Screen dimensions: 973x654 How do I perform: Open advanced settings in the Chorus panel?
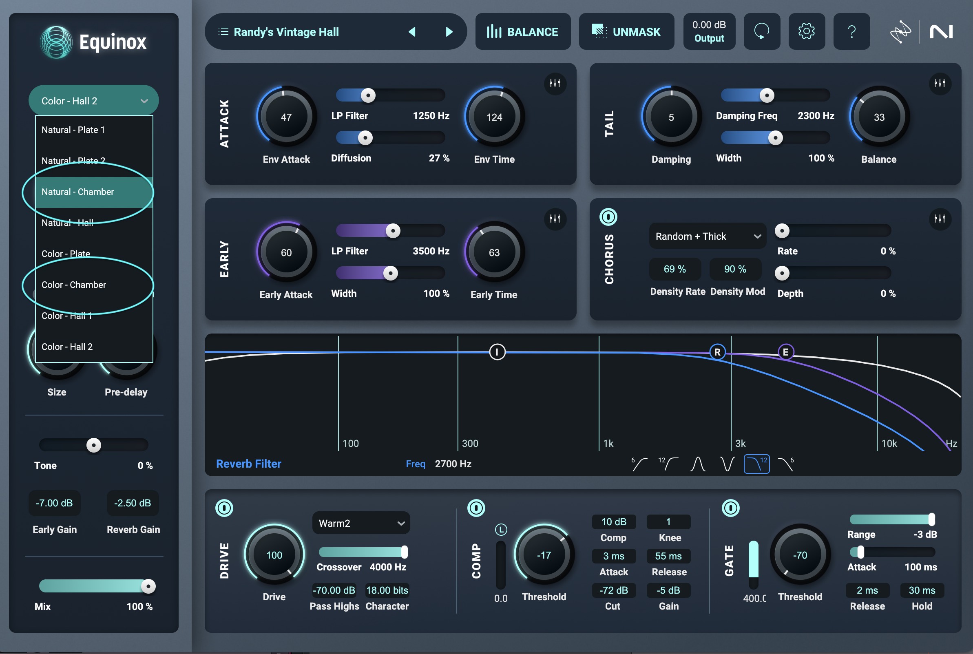pos(940,218)
